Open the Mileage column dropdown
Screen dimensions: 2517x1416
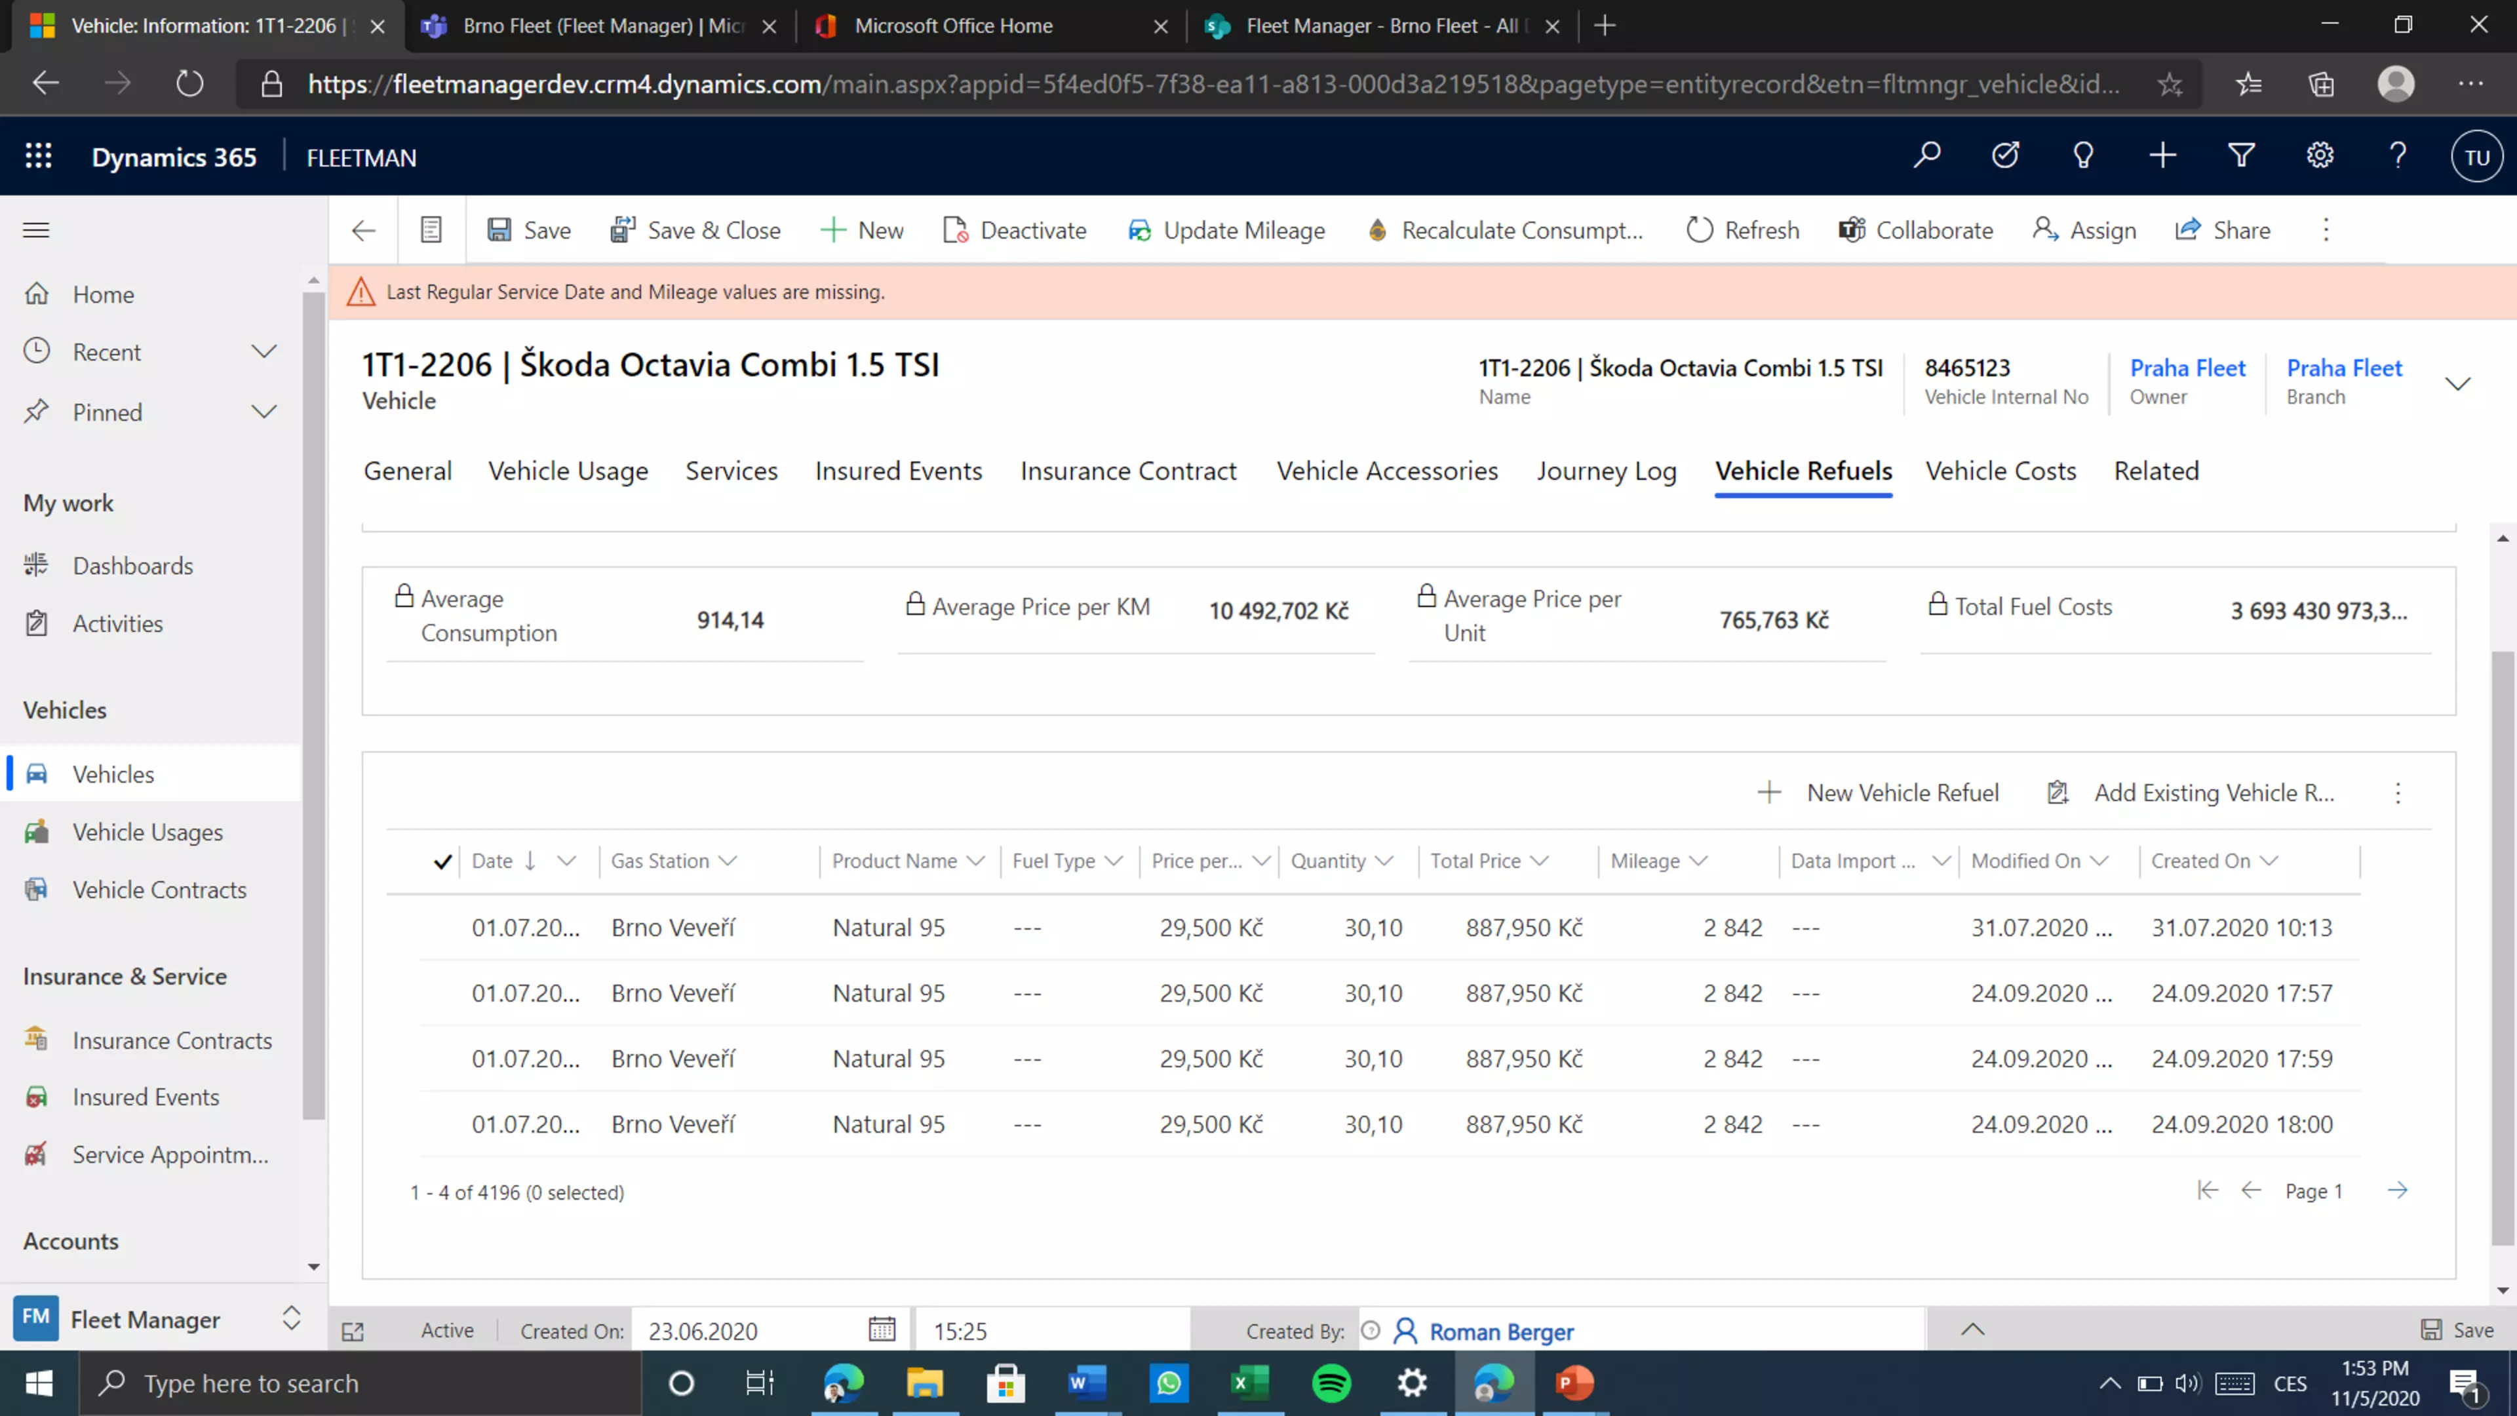[1698, 862]
